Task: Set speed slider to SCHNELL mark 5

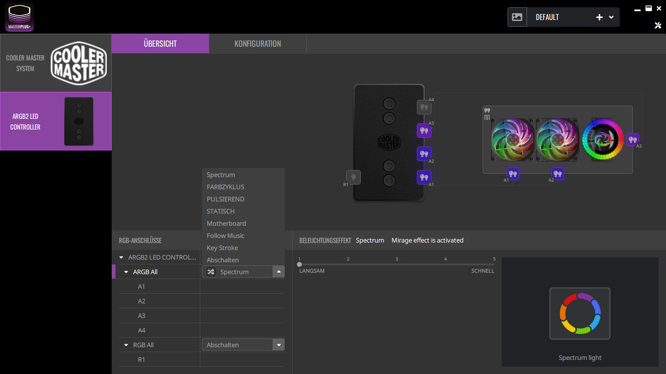Action: point(494,264)
